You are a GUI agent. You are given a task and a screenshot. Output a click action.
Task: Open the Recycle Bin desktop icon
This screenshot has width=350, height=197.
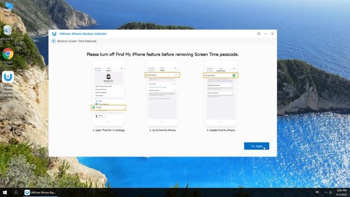pyautogui.click(x=8, y=32)
